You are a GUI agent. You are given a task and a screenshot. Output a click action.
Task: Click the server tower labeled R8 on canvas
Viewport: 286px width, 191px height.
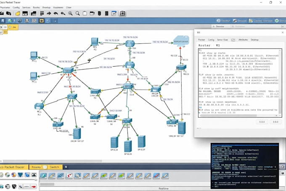pos(77,134)
